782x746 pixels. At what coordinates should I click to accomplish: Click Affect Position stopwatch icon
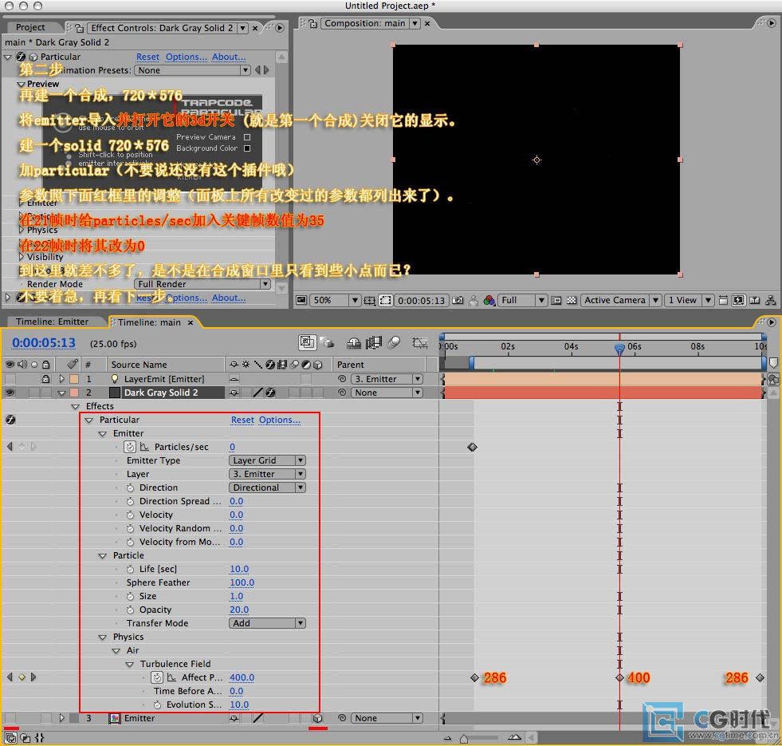coord(157,677)
